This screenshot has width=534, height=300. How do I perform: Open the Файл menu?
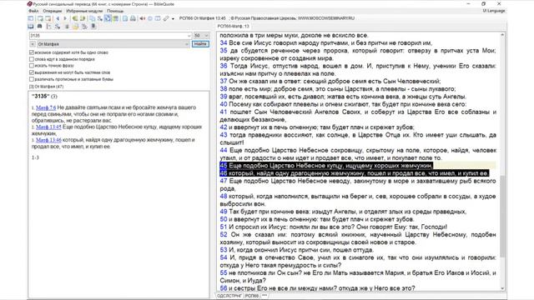click(x=33, y=11)
